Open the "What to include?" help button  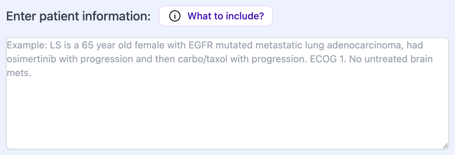click(216, 16)
